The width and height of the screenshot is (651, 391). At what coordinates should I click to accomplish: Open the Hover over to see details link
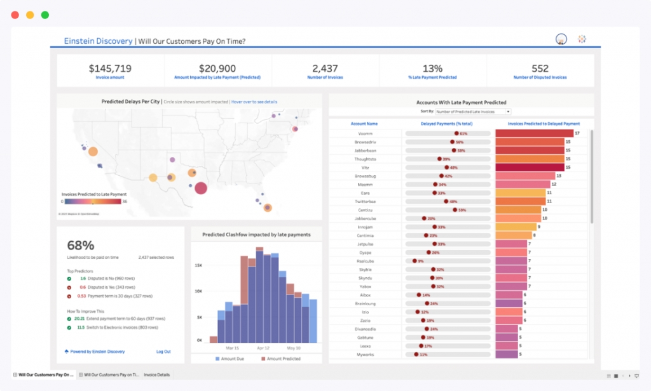point(254,102)
